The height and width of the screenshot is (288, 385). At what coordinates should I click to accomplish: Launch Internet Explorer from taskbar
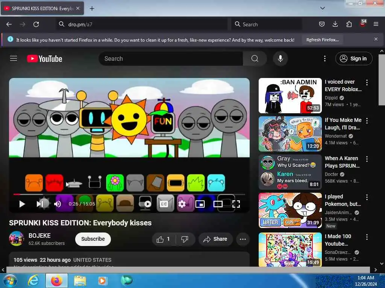[33, 280]
